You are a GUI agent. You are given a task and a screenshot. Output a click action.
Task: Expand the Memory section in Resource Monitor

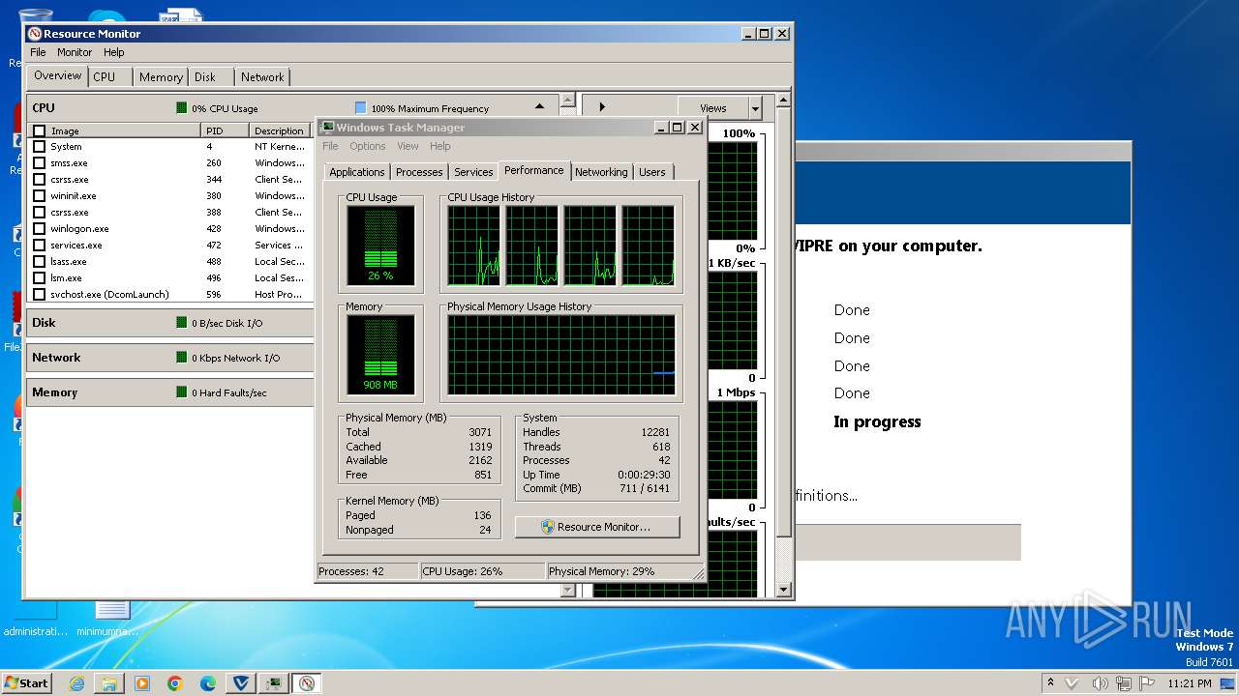pyautogui.click(x=169, y=391)
